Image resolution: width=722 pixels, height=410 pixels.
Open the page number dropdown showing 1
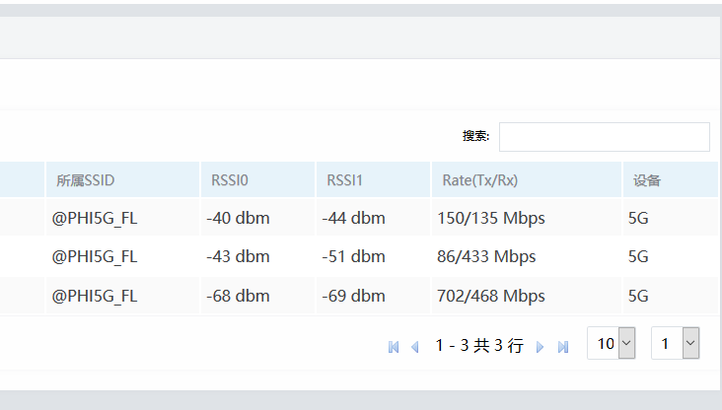click(676, 344)
